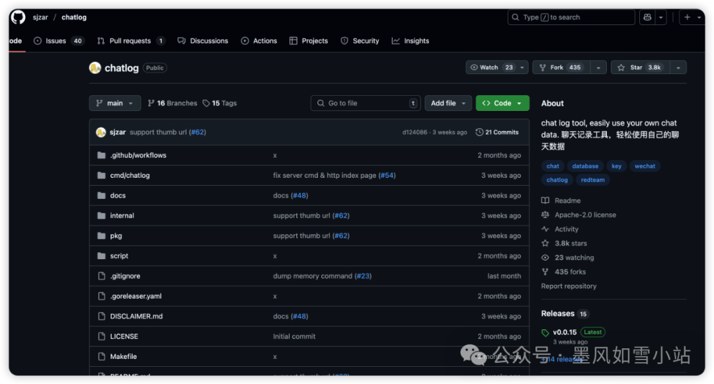Click the release tag icon beside v0.0.15
Viewport: 714px width, 384px height.
pos(545,332)
